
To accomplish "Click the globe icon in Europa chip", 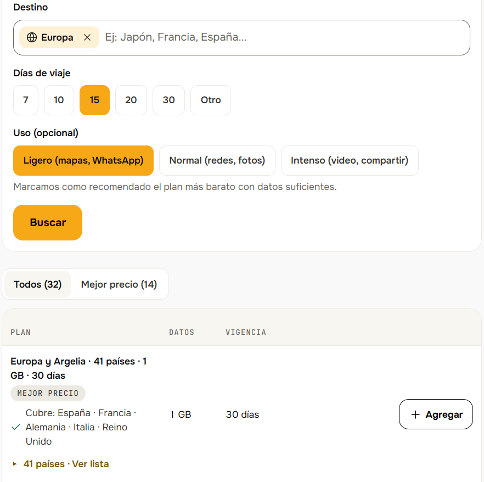I will coord(32,37).
